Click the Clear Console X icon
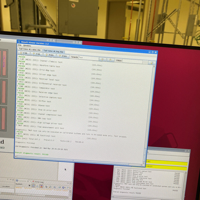The height and width of the screenshot is (200, 200). (29, 185)
